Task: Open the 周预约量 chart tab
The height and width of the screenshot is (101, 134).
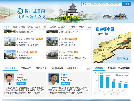Action: [112, 68]
